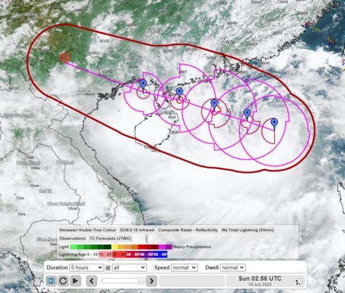This screenshot has height=293, width=345.
Task: Step back one frame with left arrow
Action: [x=92, y=281]
